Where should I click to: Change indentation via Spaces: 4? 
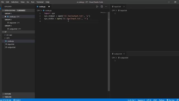[x=141, y=100]
